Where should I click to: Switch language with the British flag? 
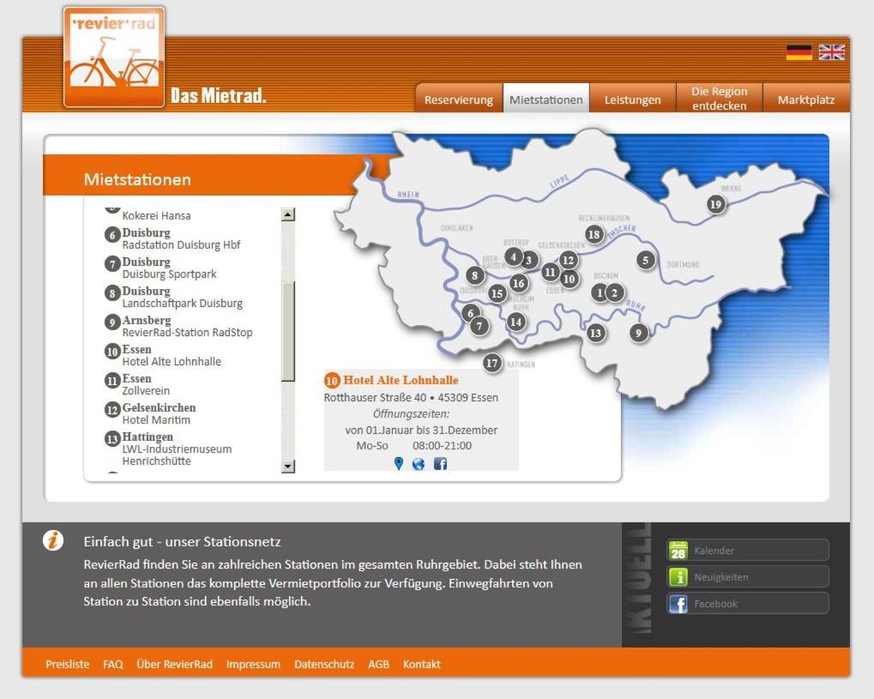[x=832, y=52]
